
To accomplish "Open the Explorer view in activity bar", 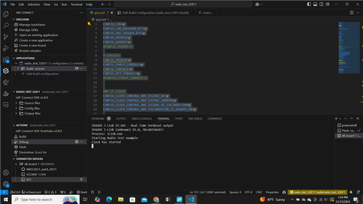I will [x=6, y=14].
